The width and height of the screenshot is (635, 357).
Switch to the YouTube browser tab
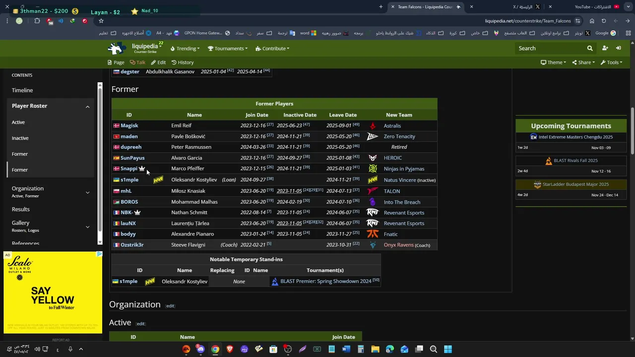(597, 7)
